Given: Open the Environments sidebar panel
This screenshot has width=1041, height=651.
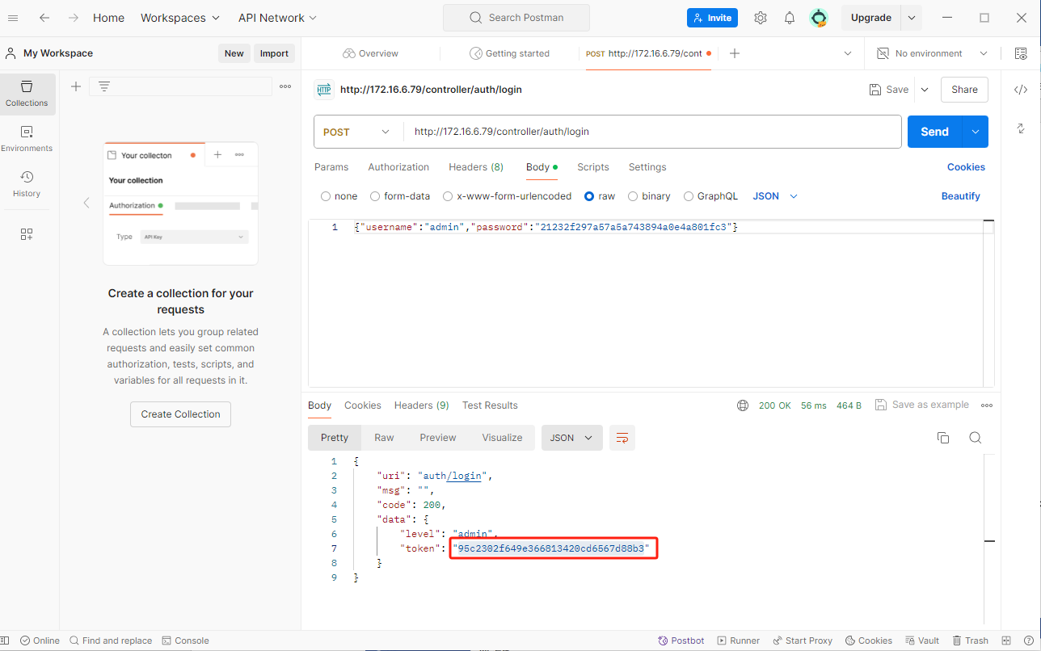Looking at the screenshot, I should click(x=27, y=139).
